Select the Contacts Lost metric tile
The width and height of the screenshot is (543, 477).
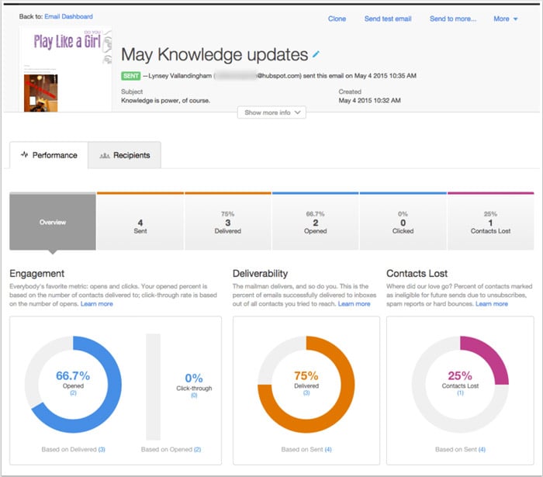click(x=490, y=223)
